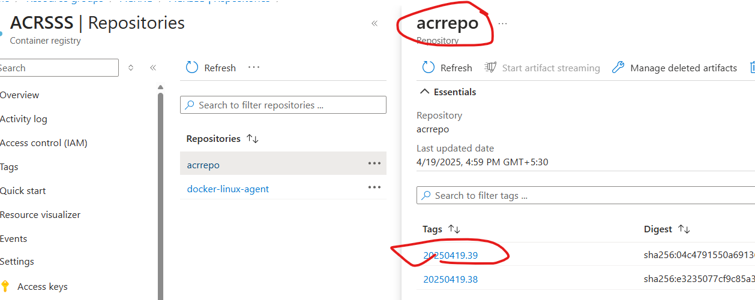
Task: Open the docker-linux-agent repository
Action: click(228, 189)
